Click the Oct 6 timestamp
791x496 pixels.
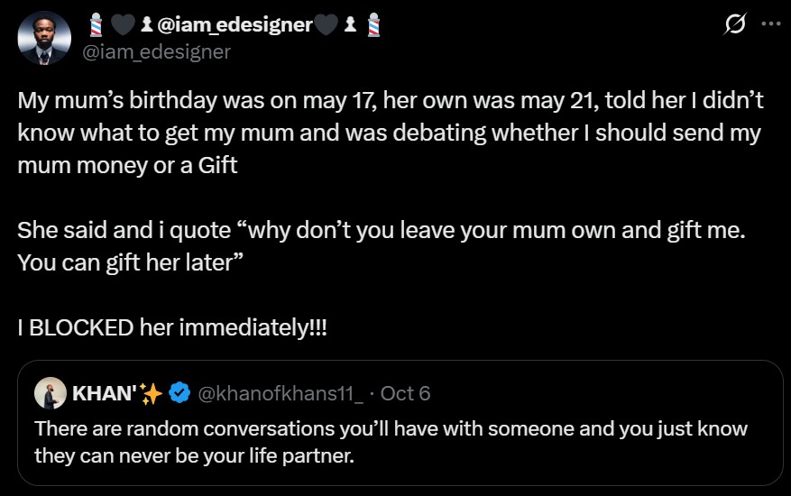[x=405, y=393]
